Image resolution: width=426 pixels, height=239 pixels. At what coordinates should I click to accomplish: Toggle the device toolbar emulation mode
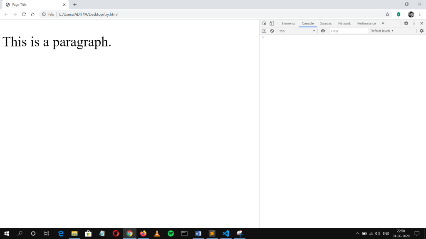[272, 24]
